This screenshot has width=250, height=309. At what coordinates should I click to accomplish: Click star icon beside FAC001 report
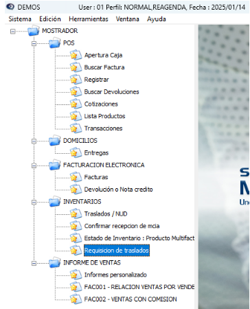point(76,287)
